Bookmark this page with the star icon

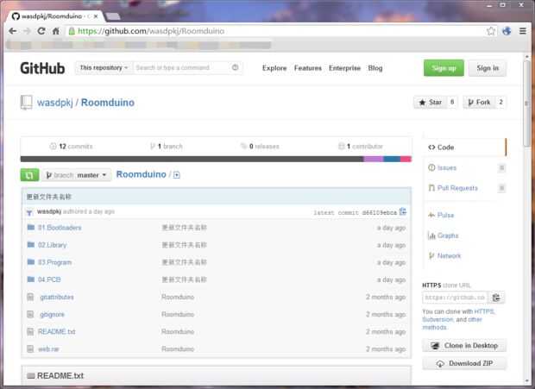pos(491,31)
